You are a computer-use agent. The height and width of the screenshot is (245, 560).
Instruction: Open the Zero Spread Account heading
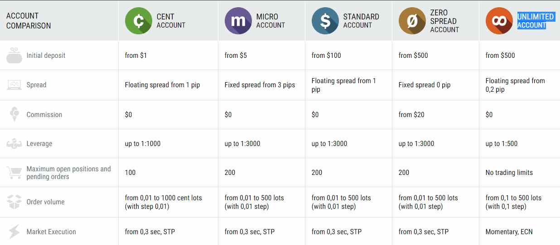[x=444, y=21]
